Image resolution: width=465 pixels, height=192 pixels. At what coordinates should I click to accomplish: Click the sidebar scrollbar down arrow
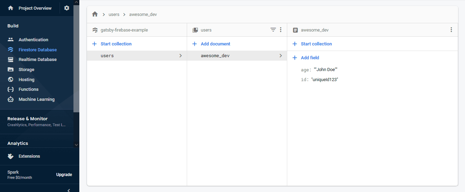(x=76, y=145)
